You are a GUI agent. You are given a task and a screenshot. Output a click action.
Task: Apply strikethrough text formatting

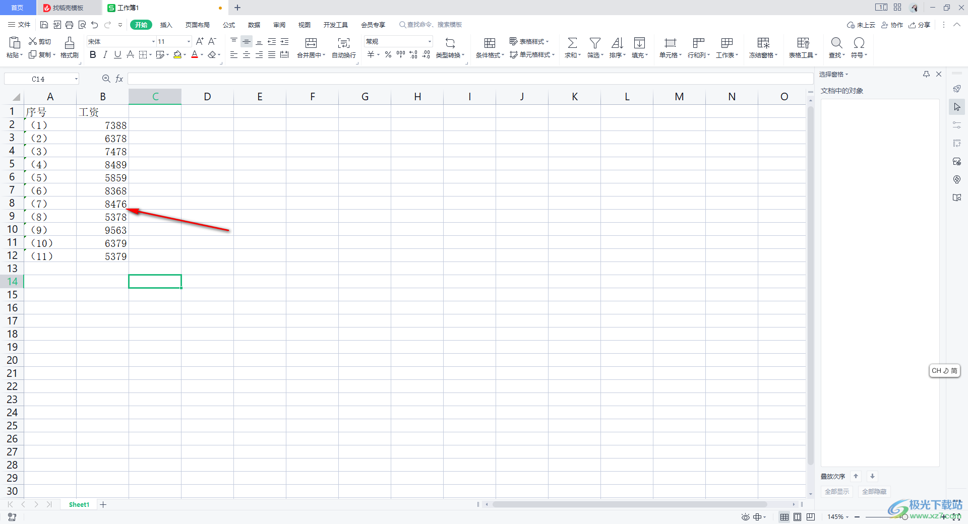point(130,54)
